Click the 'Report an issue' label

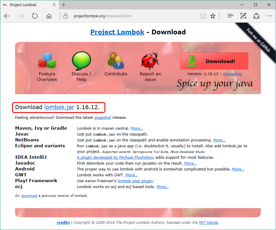tap(150, 77)
